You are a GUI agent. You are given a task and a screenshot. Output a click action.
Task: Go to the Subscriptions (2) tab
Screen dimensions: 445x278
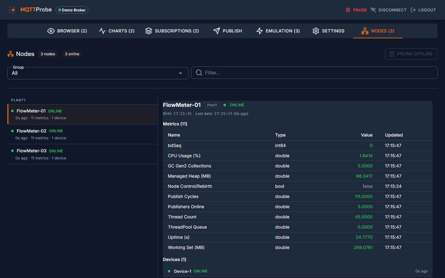click(172, 31)
